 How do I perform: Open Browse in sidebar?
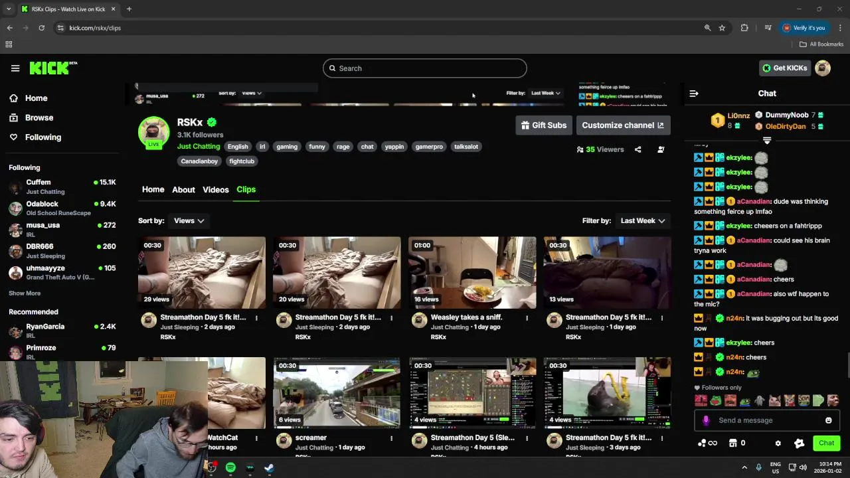[39, 118]
